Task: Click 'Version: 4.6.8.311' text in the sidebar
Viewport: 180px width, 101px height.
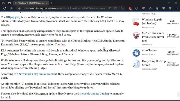Action: [149, 14]
